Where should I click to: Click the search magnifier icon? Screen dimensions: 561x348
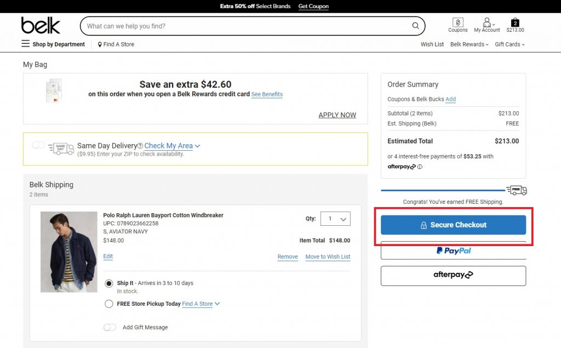pos(416,26)
